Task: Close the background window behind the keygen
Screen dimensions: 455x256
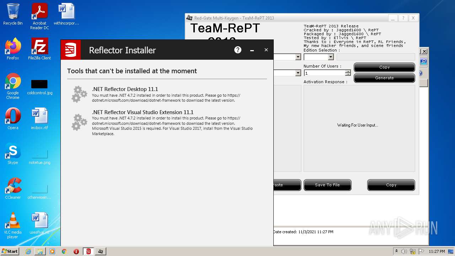Action: (x=424, y=52)
